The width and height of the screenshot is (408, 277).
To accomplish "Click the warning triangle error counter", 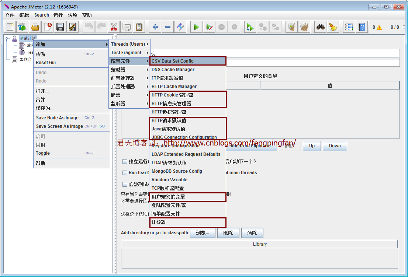I will (379, 27).
